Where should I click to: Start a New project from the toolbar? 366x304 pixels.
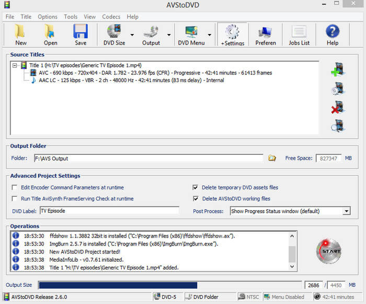pyautogui.click(x=20, y=35)
